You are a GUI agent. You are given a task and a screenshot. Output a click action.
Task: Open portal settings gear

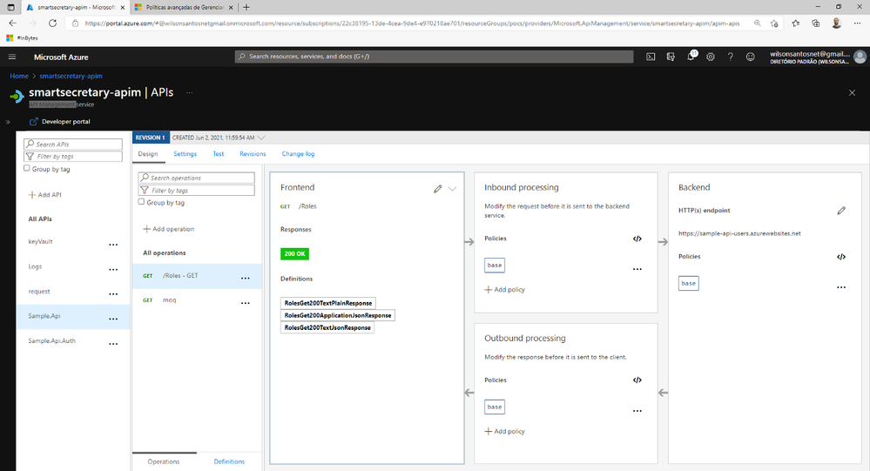711,57
